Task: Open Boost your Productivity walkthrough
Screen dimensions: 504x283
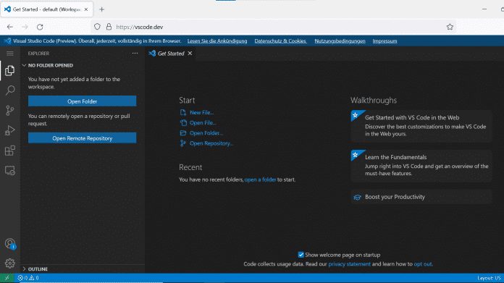Action: click(x=421, y=197)
